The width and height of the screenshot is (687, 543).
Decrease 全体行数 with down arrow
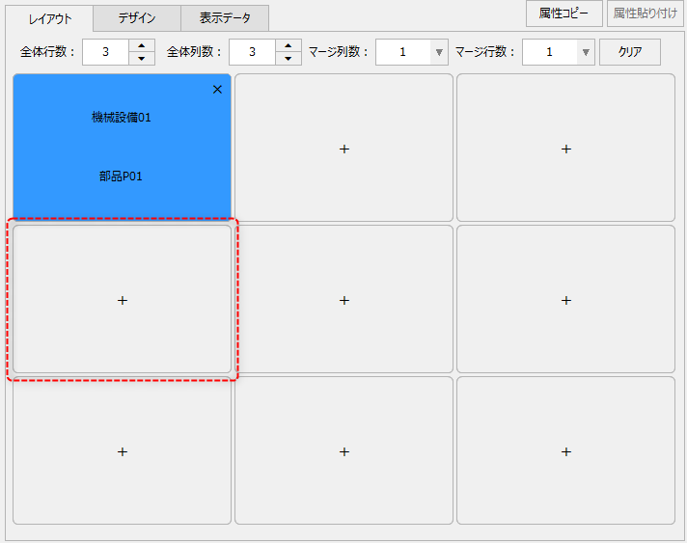[x=142, y=58]
